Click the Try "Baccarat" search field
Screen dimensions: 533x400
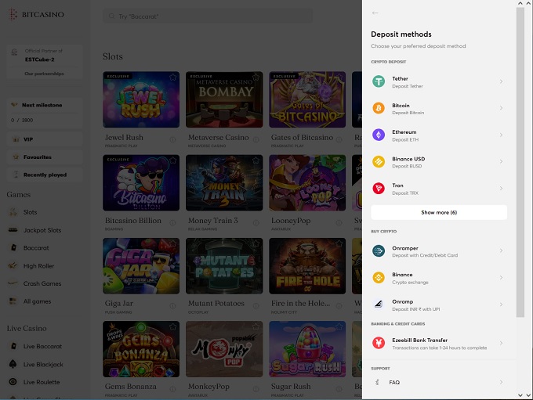[x=208, y=16]
